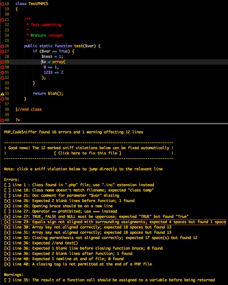228x285 pixels.
Task: Click the 'Errors:' heading
Action: (x=11, y=180)
